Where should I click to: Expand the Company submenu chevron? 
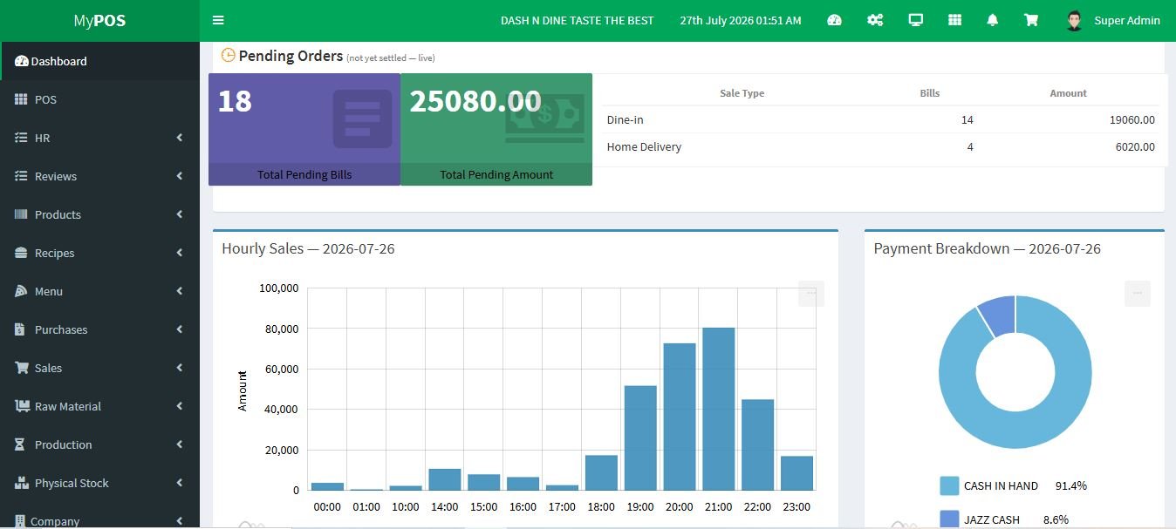click(180, 521)
